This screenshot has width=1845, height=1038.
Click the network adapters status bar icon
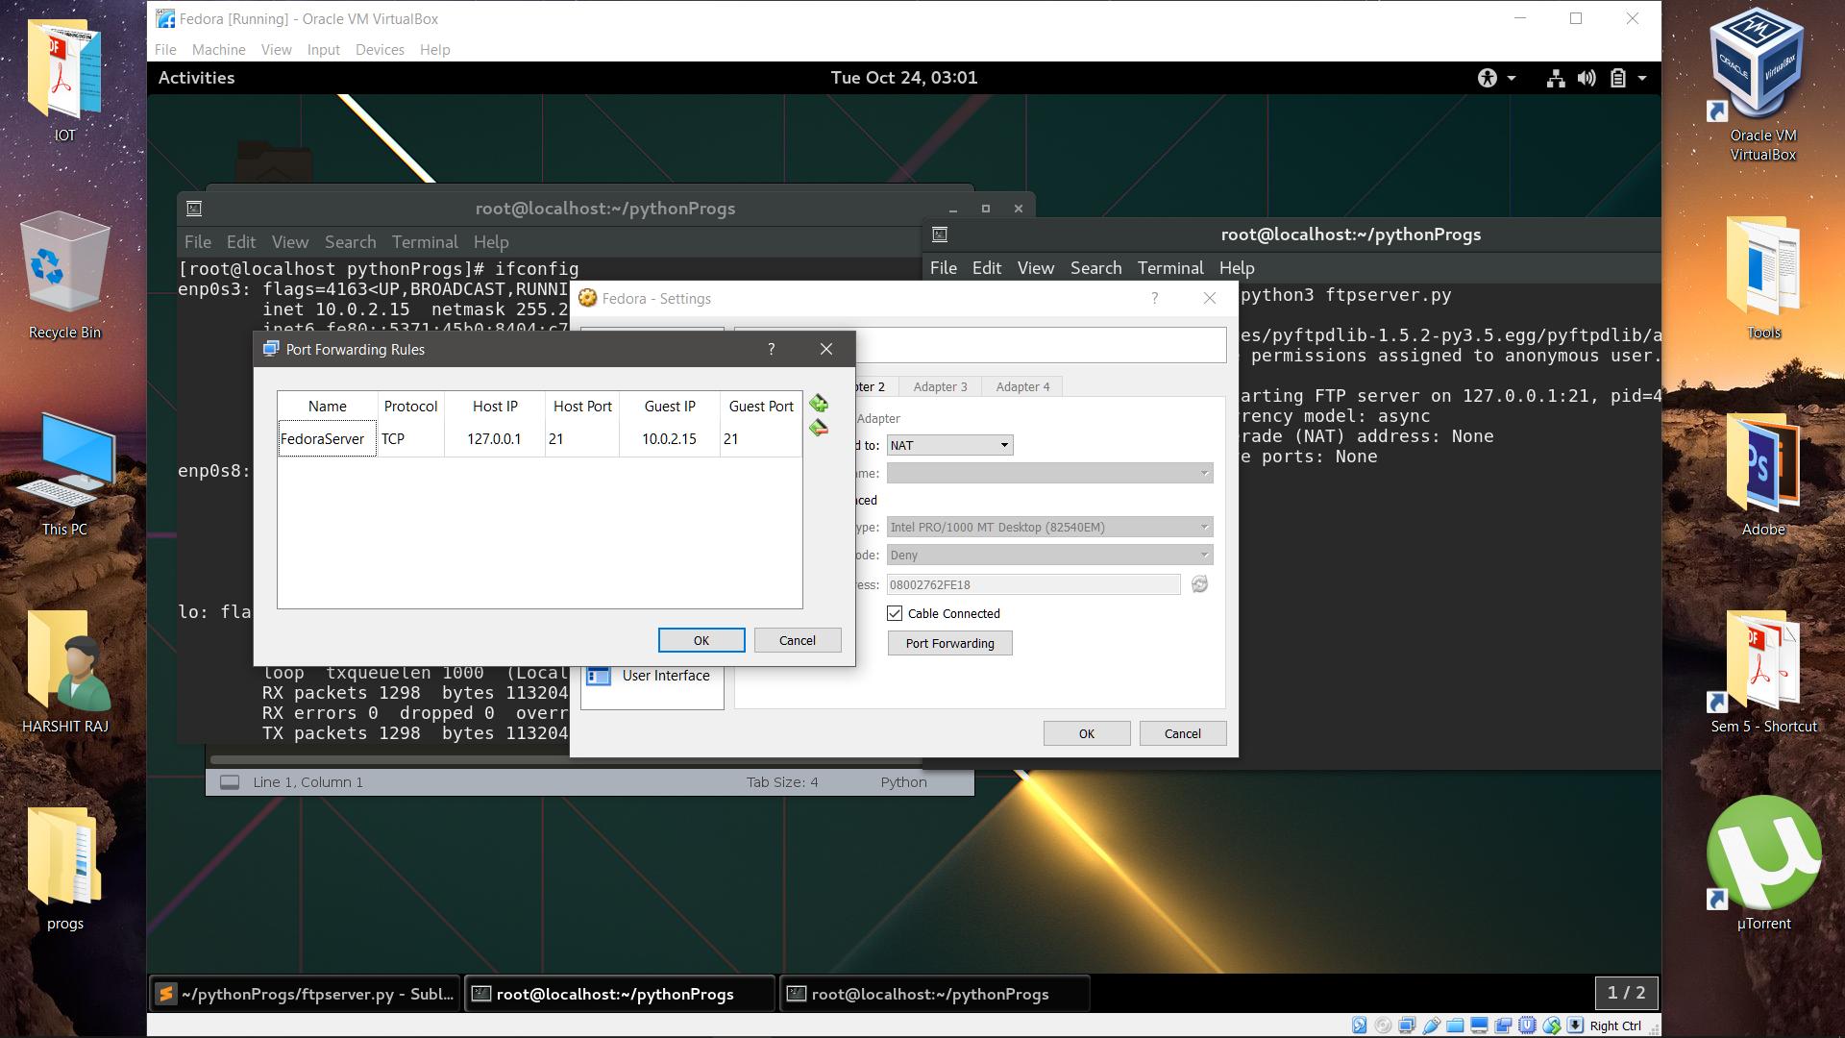[x=1407, y=1026]
